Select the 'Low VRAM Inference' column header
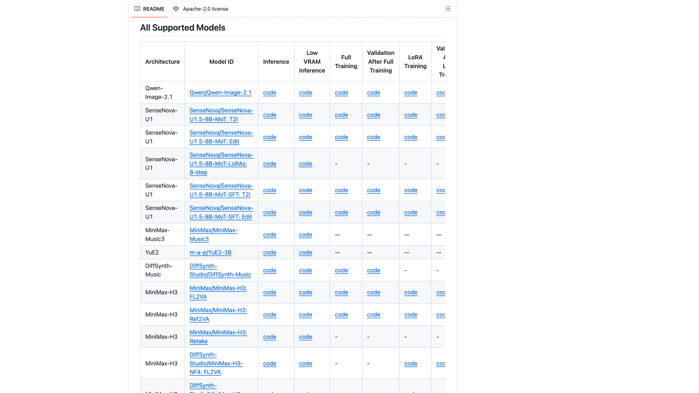699x393 pixels. click(312, 61)
